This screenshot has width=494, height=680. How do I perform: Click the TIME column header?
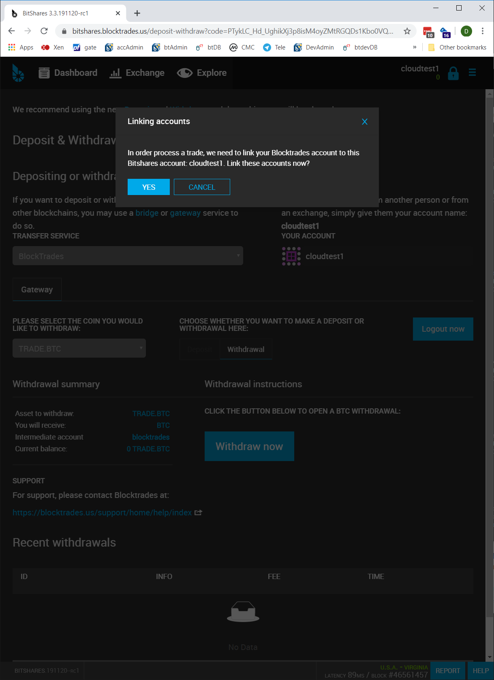(376, 577)
